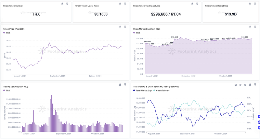Click snapshot icon on Trading Volume card
The height and width of the screenshot is (139, 260).
(125, 84)
